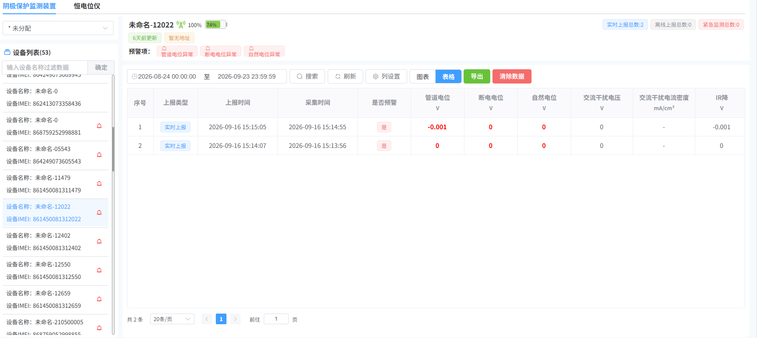Focus the device name filter input

pyautogui.click(x=45, y=68)
